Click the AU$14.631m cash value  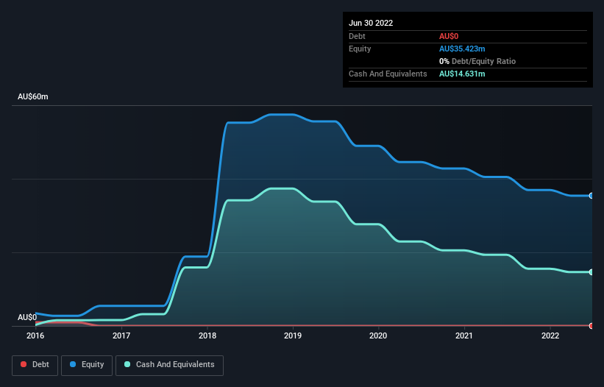pos(462,74)
